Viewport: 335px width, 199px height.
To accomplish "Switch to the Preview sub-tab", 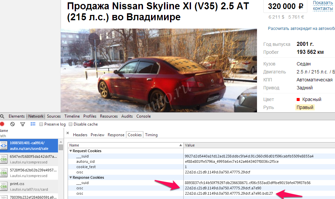I will click(97, 135).
